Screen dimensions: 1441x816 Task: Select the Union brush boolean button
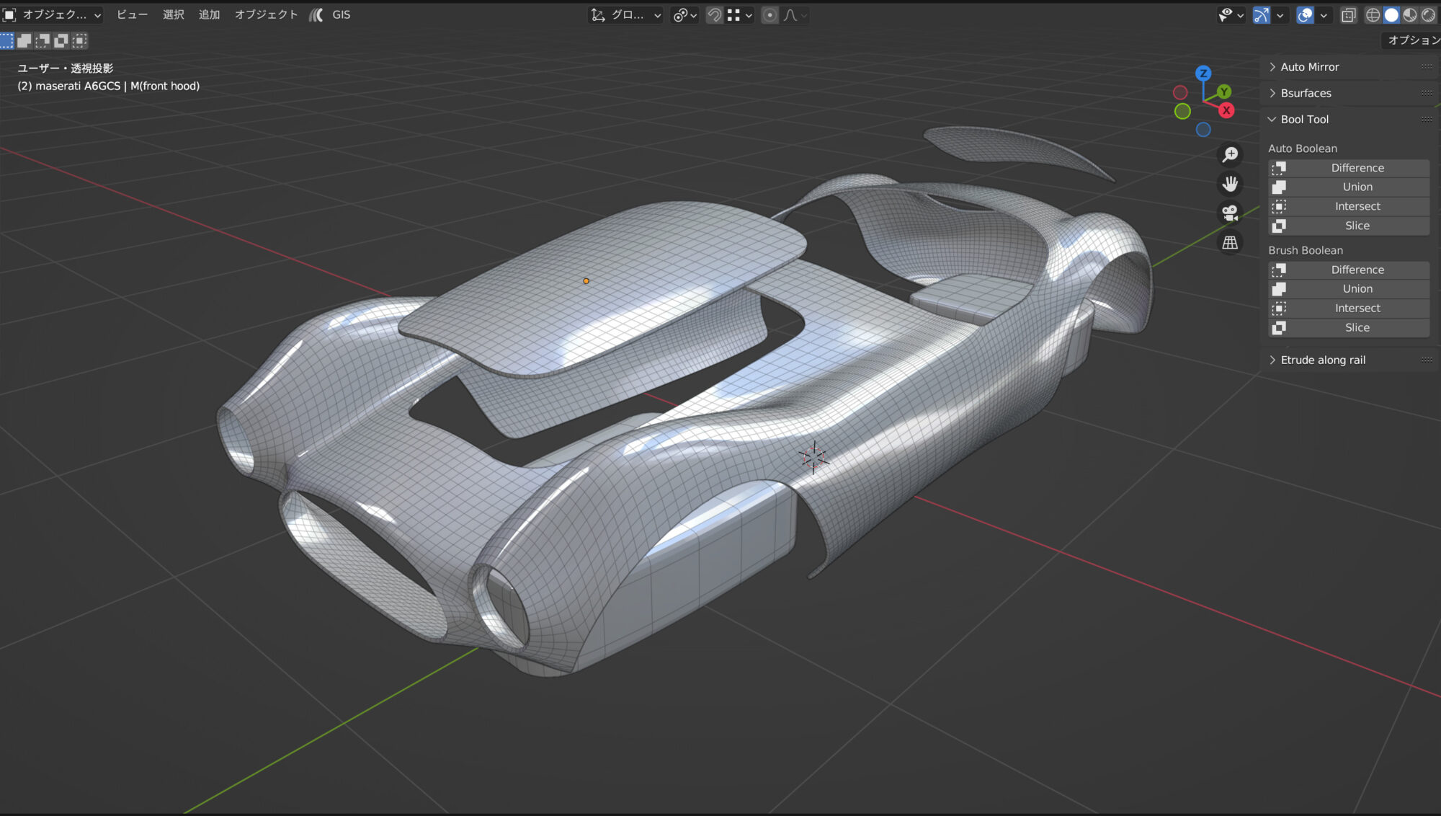coord(1358,288)
